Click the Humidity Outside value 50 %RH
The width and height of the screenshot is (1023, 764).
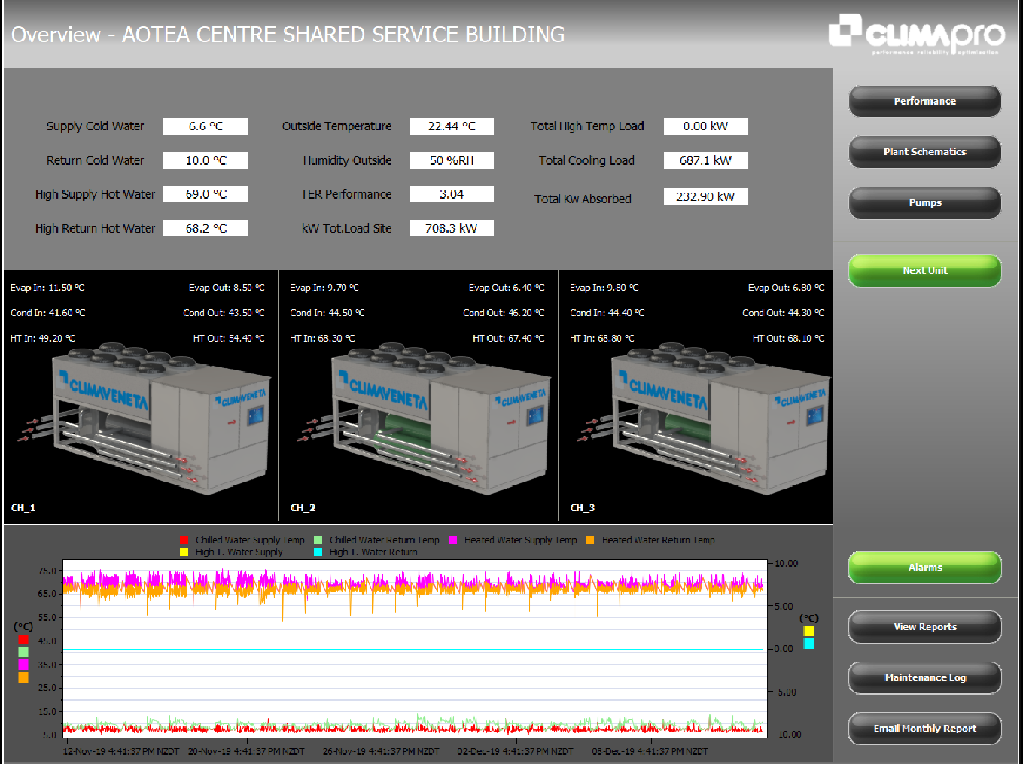pyautogui.click(x=452, y=160)
